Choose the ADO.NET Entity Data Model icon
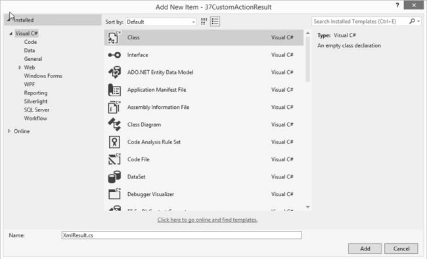The height and width of the screenshot is (259, 427). coord(114,72)
